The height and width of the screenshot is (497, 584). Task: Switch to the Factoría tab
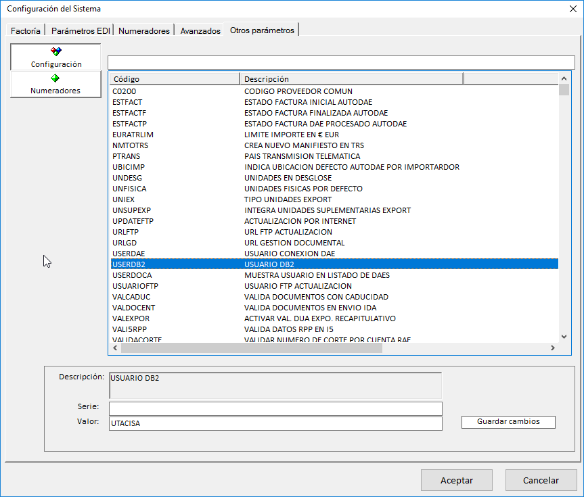(26, 30)
